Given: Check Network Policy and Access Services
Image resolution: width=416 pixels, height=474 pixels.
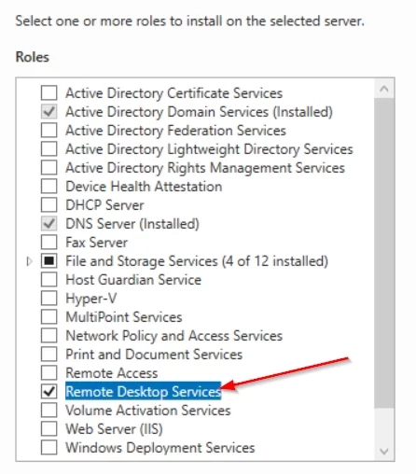Looking at the screenshot, I should click(49, 336).
